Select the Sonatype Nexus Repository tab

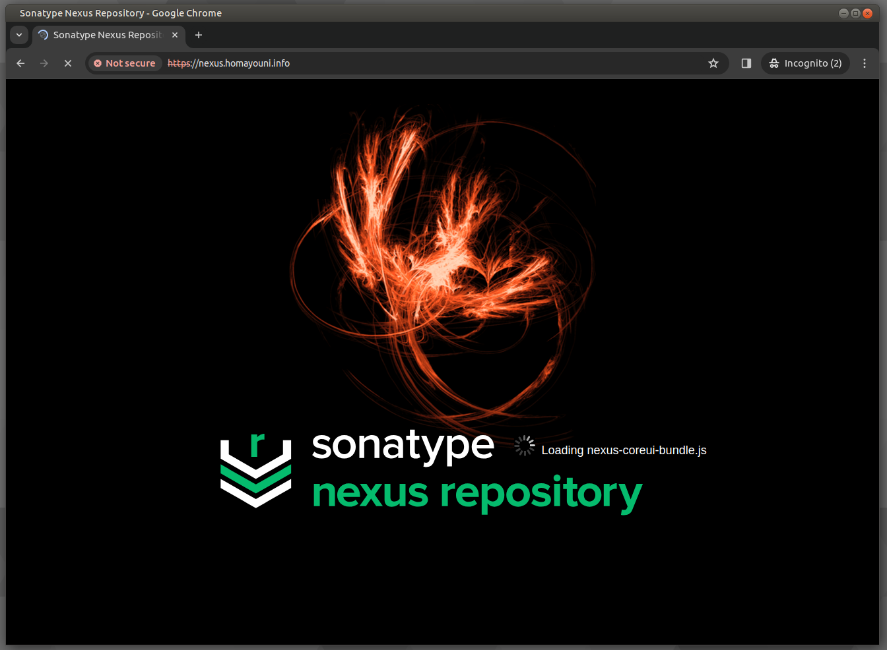109,35
